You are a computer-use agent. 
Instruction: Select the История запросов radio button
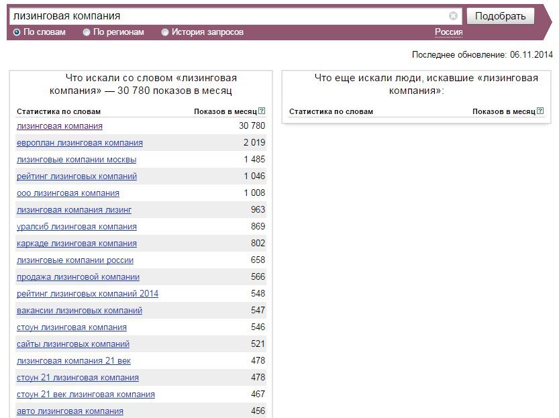(x=164, y=32)
